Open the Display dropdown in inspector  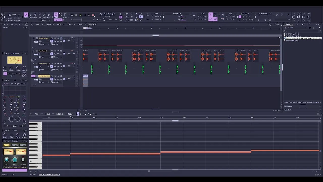point(8,175)
